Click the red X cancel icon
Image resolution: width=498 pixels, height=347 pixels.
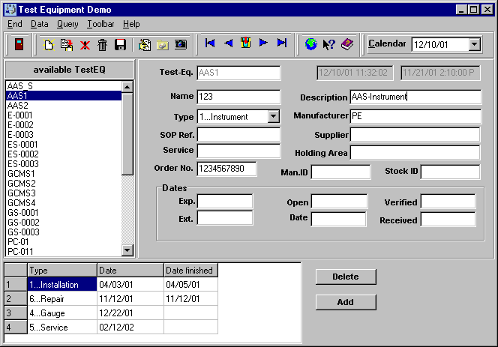(x=85, y=45)
